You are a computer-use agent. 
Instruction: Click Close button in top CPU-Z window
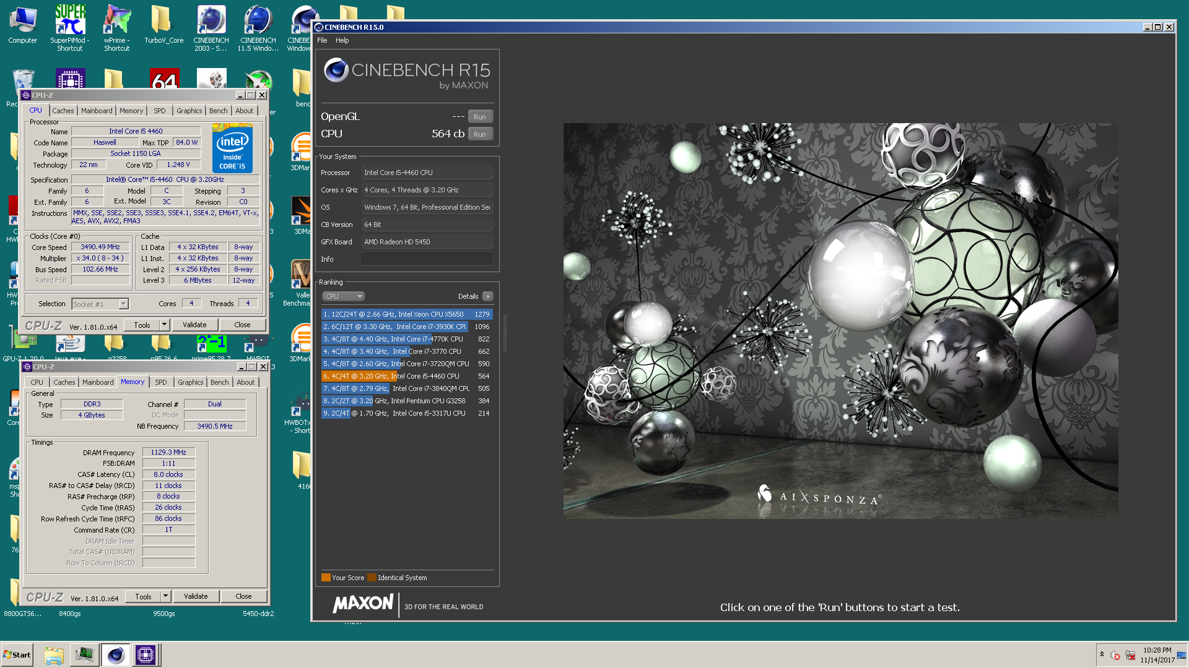pyautogui.click(x=242, y=325)
